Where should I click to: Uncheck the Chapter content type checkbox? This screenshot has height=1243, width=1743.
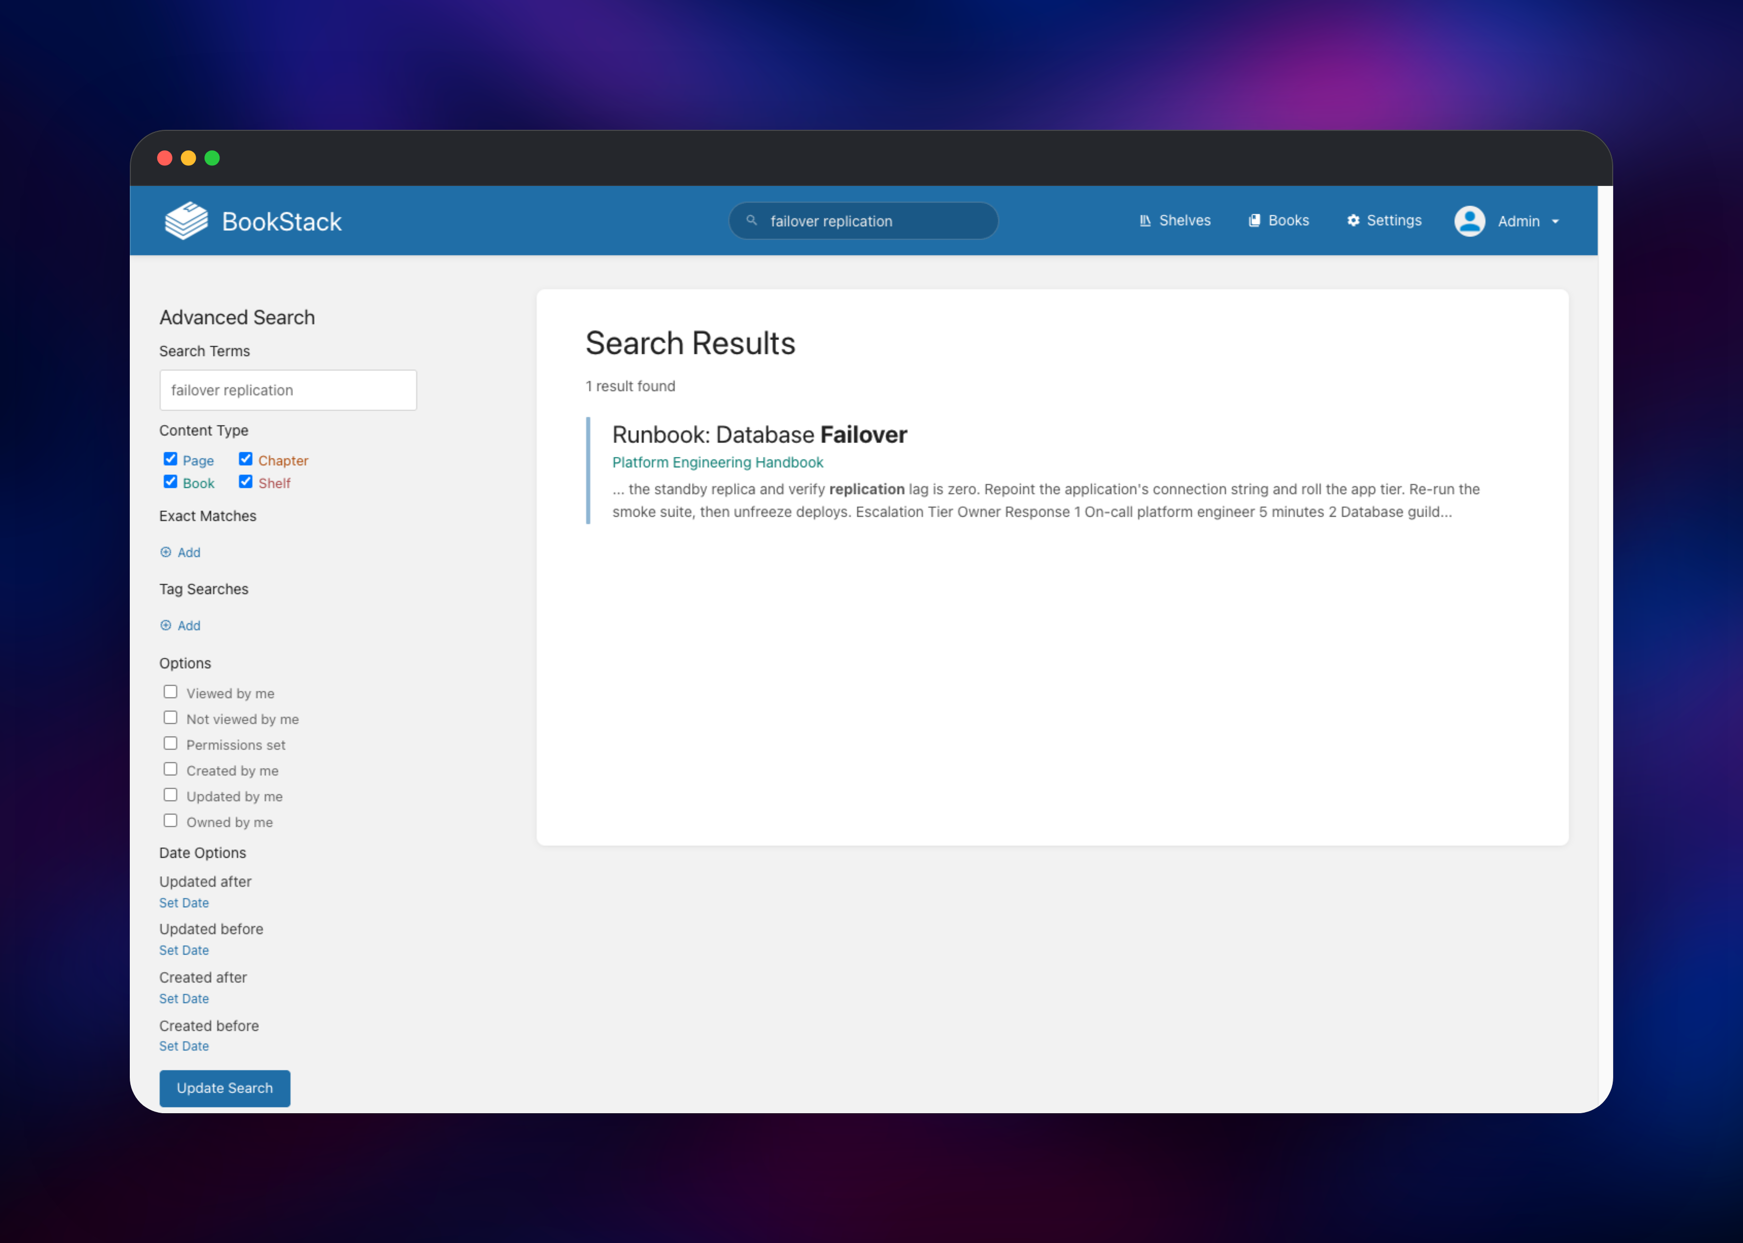246,459
